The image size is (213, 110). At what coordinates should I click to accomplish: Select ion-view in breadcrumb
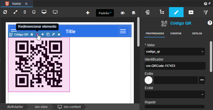point(41,107)
